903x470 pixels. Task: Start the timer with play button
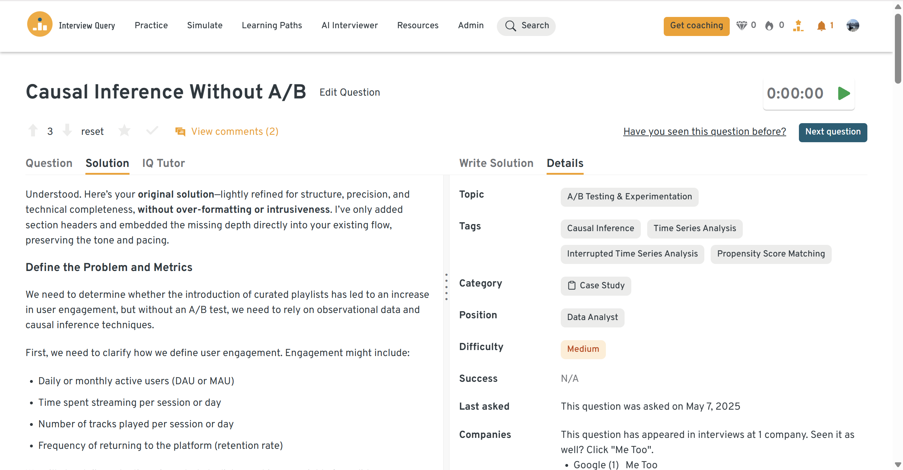[x=844, y=94]
